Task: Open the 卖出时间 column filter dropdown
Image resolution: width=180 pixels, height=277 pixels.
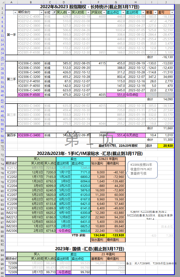Action: coord(143,12)
